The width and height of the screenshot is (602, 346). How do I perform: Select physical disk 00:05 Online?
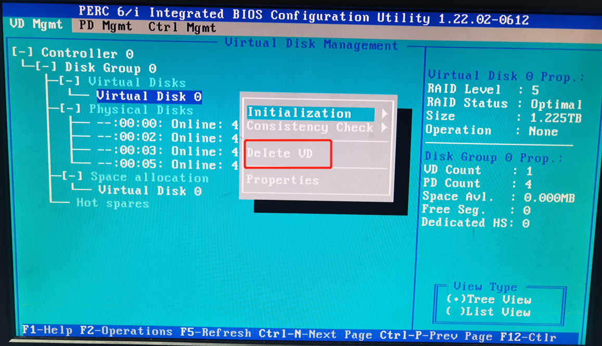pos(167,164)
